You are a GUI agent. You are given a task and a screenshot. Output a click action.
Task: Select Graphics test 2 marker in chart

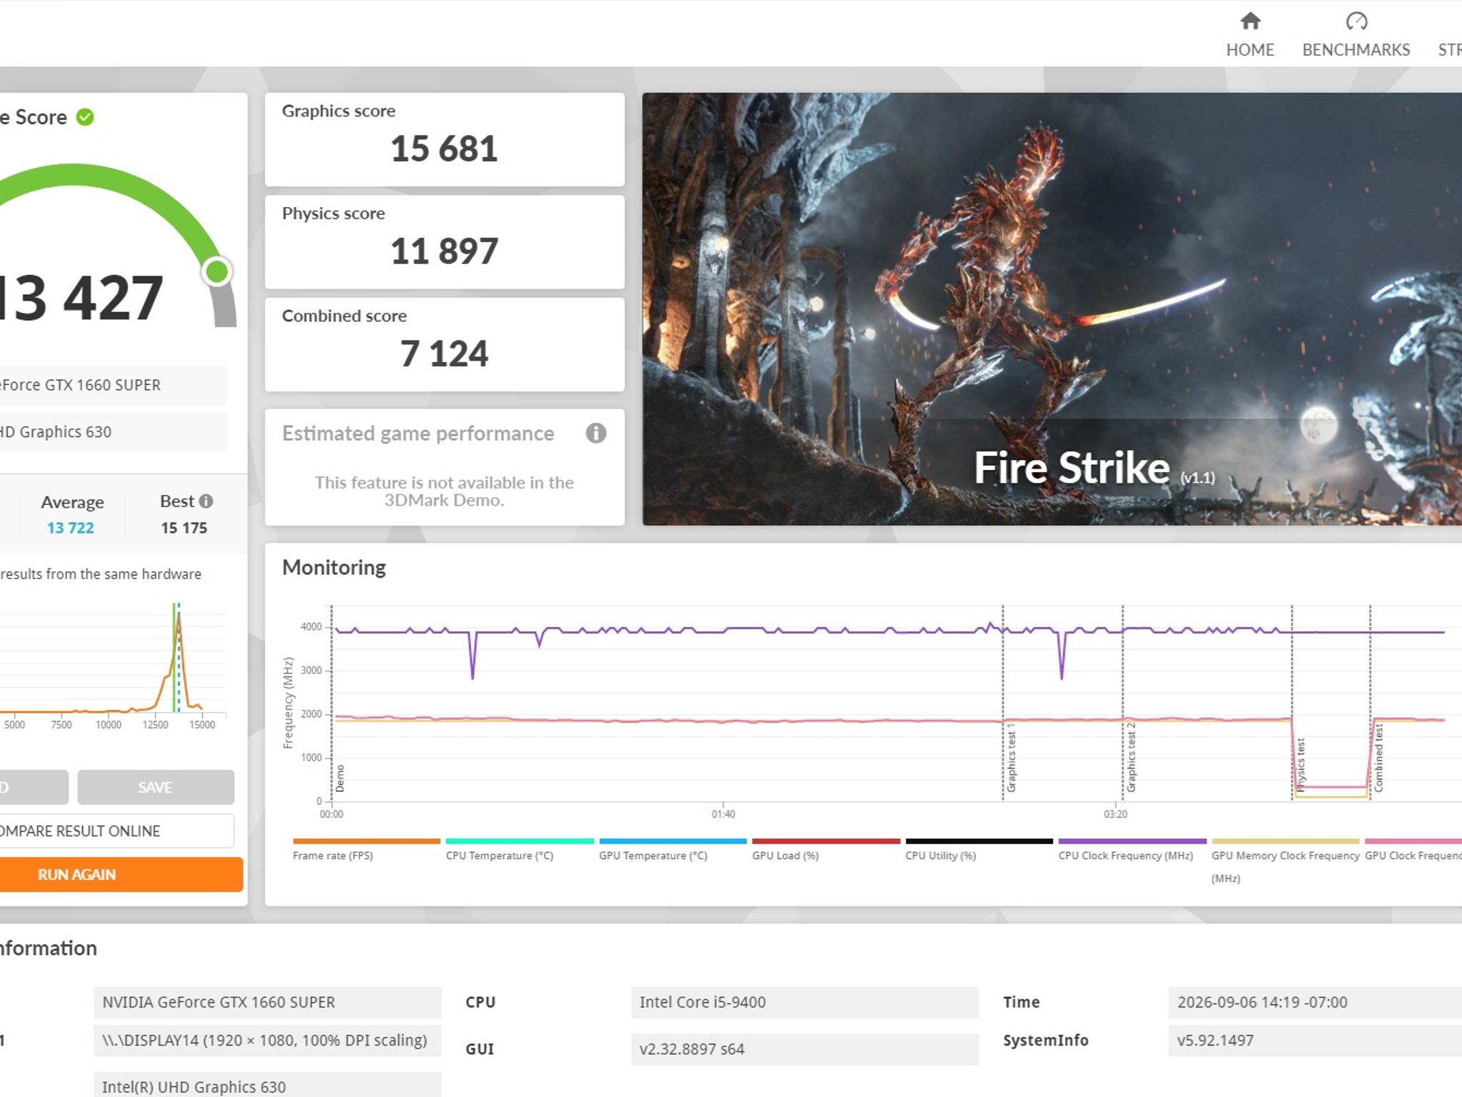(1131, 758)
